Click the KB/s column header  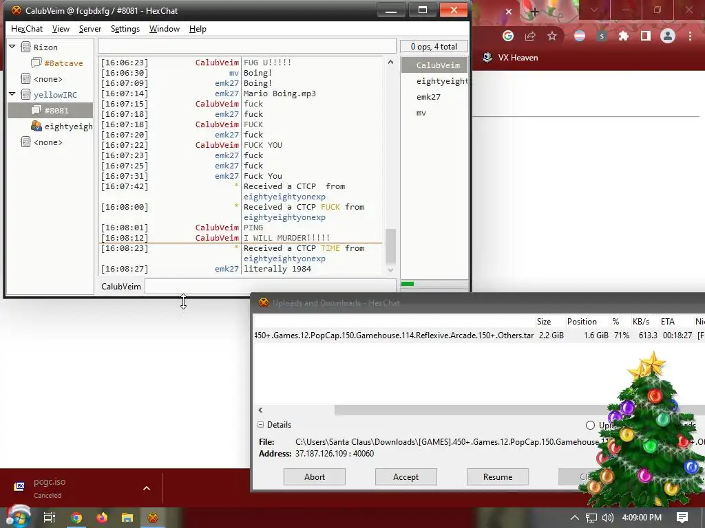point(641,322)
